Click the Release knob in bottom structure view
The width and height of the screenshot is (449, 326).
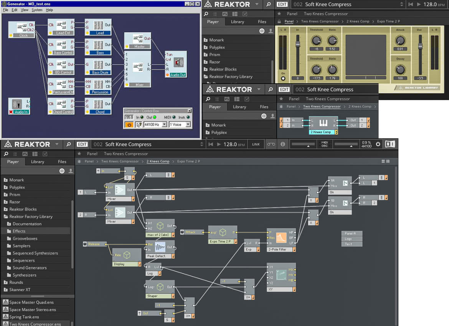[85, 244]
